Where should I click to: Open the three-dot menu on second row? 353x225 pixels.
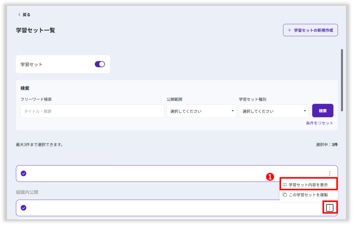click(330, 208)
